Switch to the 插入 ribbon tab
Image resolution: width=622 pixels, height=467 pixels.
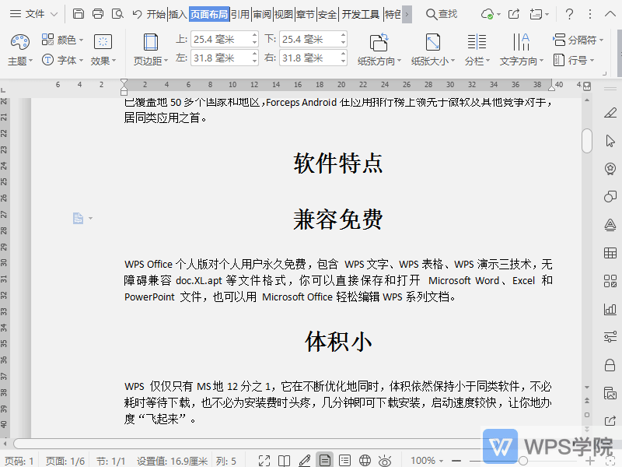(178, 13)
